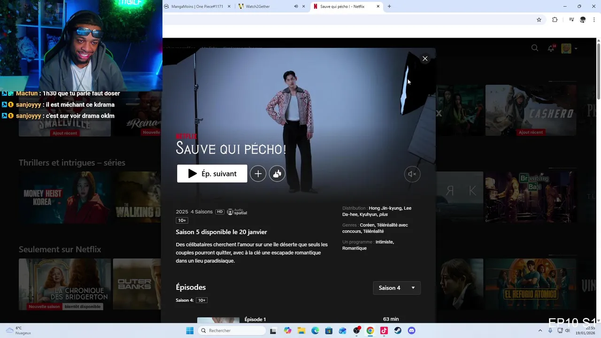
Task: Open the Netflix profile avatar menu
Action: click(566, 48)
